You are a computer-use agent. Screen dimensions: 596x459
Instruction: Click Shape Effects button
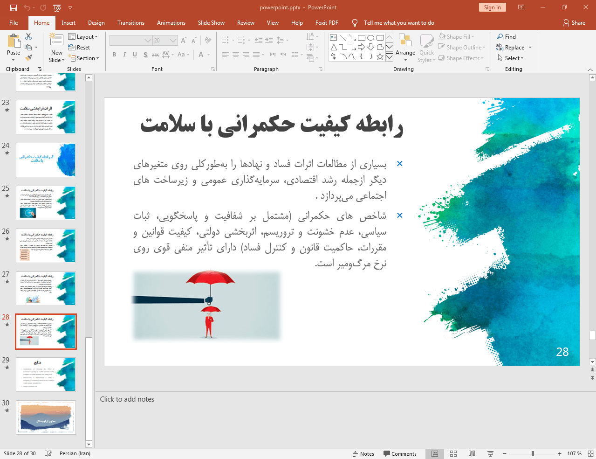point(460,58)
